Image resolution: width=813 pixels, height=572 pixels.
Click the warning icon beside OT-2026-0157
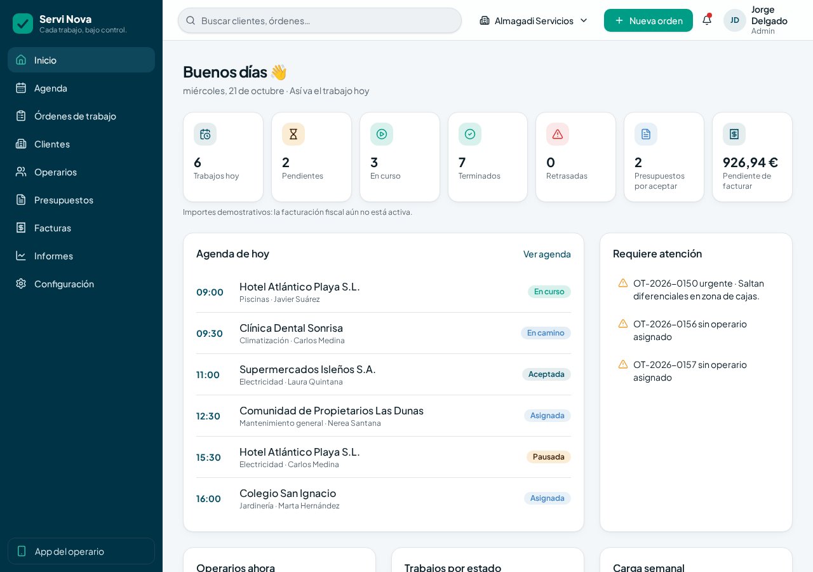click(x=623, y=364)
